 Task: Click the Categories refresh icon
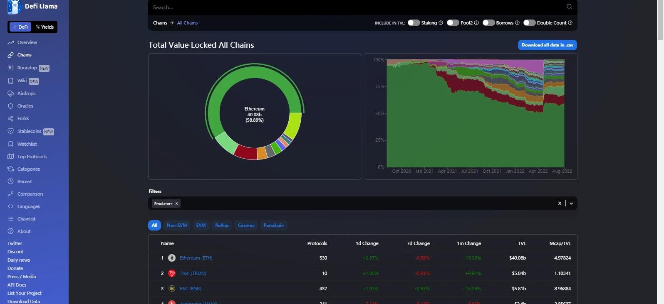pos(11,169)
